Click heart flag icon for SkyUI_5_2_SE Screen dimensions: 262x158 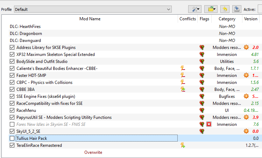202,131
